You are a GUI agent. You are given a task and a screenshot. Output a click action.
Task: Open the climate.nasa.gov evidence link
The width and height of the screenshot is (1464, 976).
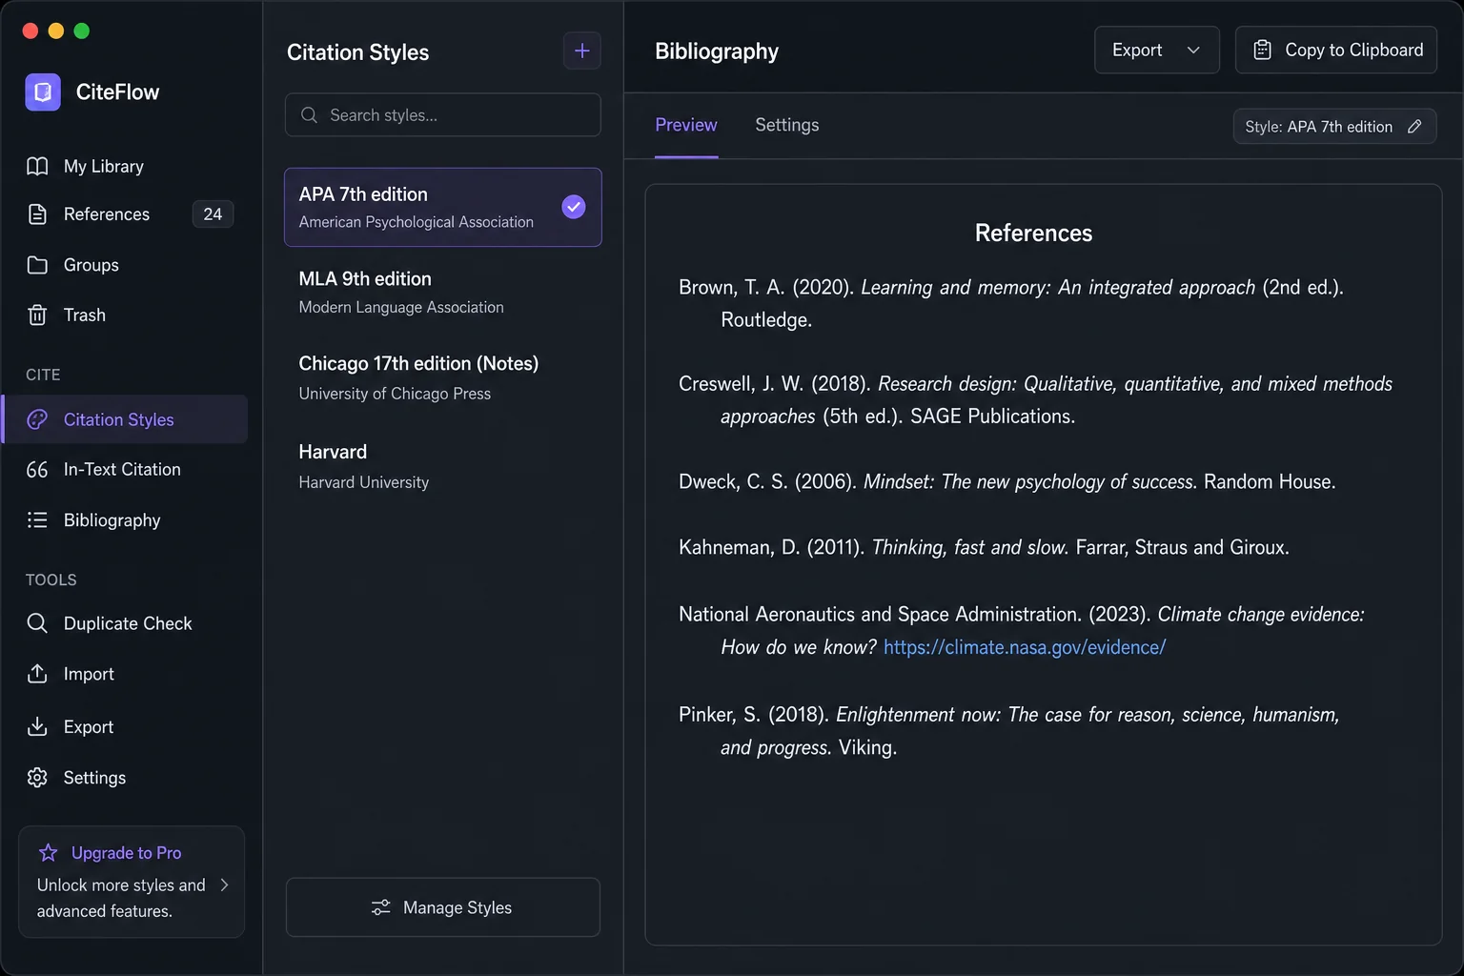tap(1025, 647)
